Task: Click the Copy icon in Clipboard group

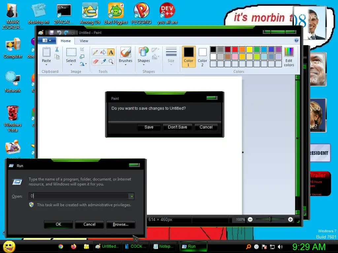Action: (57, 57)
